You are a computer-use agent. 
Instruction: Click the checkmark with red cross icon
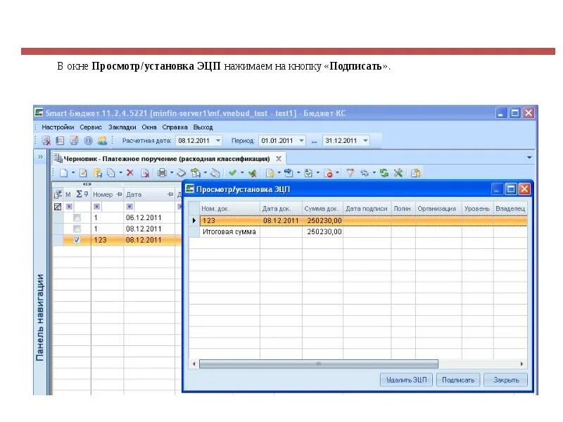(x=253, y=173)
